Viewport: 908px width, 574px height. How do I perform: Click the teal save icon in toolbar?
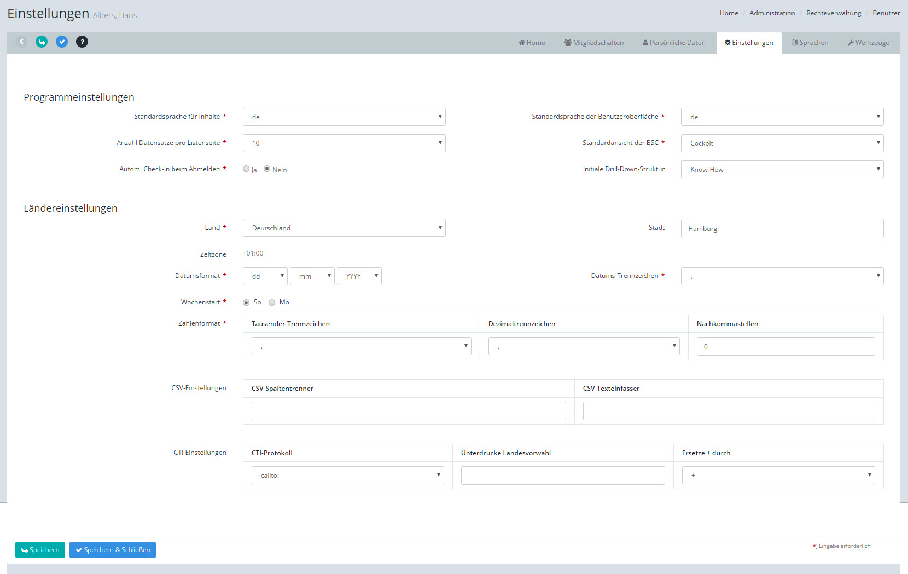42,42
